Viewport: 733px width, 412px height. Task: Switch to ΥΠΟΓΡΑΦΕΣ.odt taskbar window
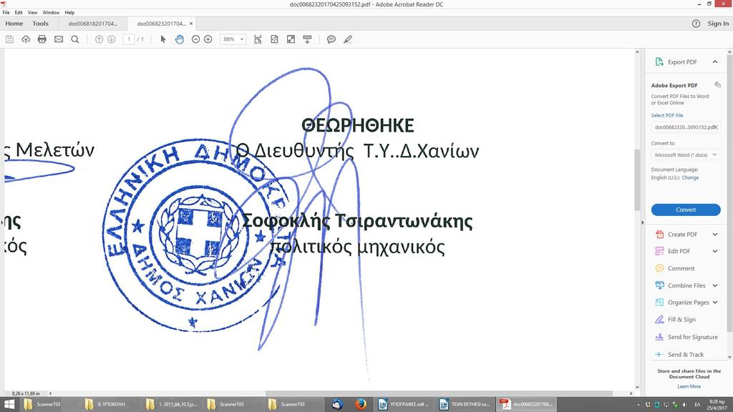point(404,405)
